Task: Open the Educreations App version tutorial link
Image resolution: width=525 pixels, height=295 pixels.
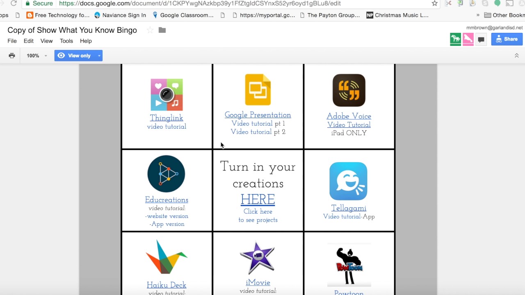Action: [x=167, y=224]
